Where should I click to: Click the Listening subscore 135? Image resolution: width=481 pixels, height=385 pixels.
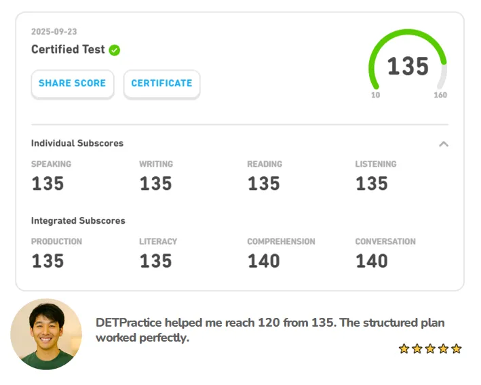372,184
